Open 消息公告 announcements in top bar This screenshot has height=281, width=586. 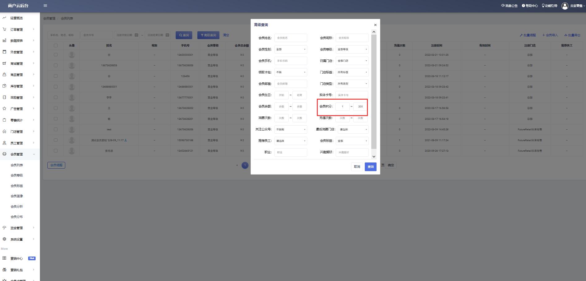(509, 6)
